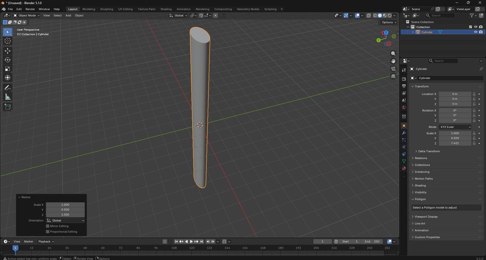The height and width of the screenshot is (260, 486).
Task: Open the Object Data properties tab
Action: tap(404, 161)
